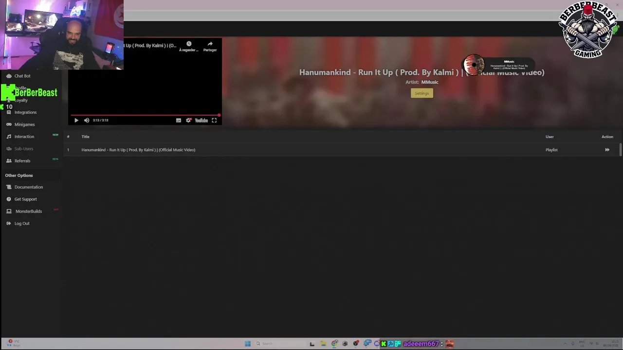Viewport: 623px width, 350px height.
Task: Click the gamepad icon beside Minigames
Action: (9, 124)
